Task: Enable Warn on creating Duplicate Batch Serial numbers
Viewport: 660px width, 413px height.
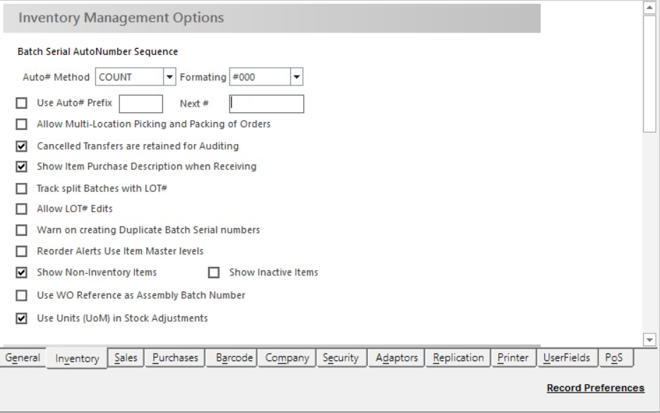Action: pyautogui.click(x=21, y=230)
